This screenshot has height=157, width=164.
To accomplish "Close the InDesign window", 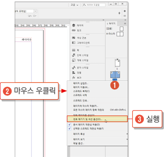I will coord(122,4).
